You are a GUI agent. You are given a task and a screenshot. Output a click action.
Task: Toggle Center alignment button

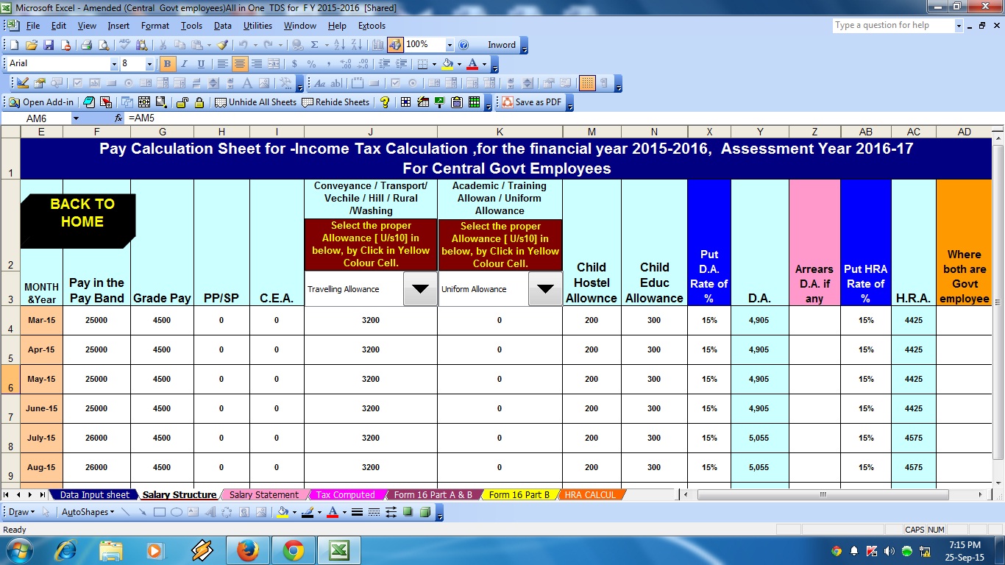pyautogui.click(x=239, y=64)
